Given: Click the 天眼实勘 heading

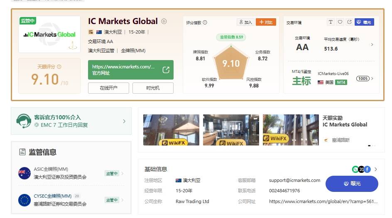Looking at the screenshot, I should click(333, 118).
